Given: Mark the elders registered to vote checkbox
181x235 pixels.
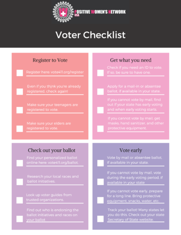Looking at the screenshot, I should pos(19,129).
